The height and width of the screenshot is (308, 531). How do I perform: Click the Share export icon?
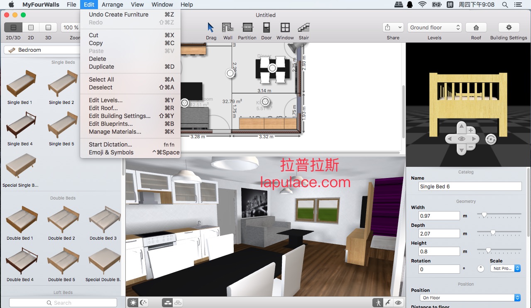coord(388,27)
